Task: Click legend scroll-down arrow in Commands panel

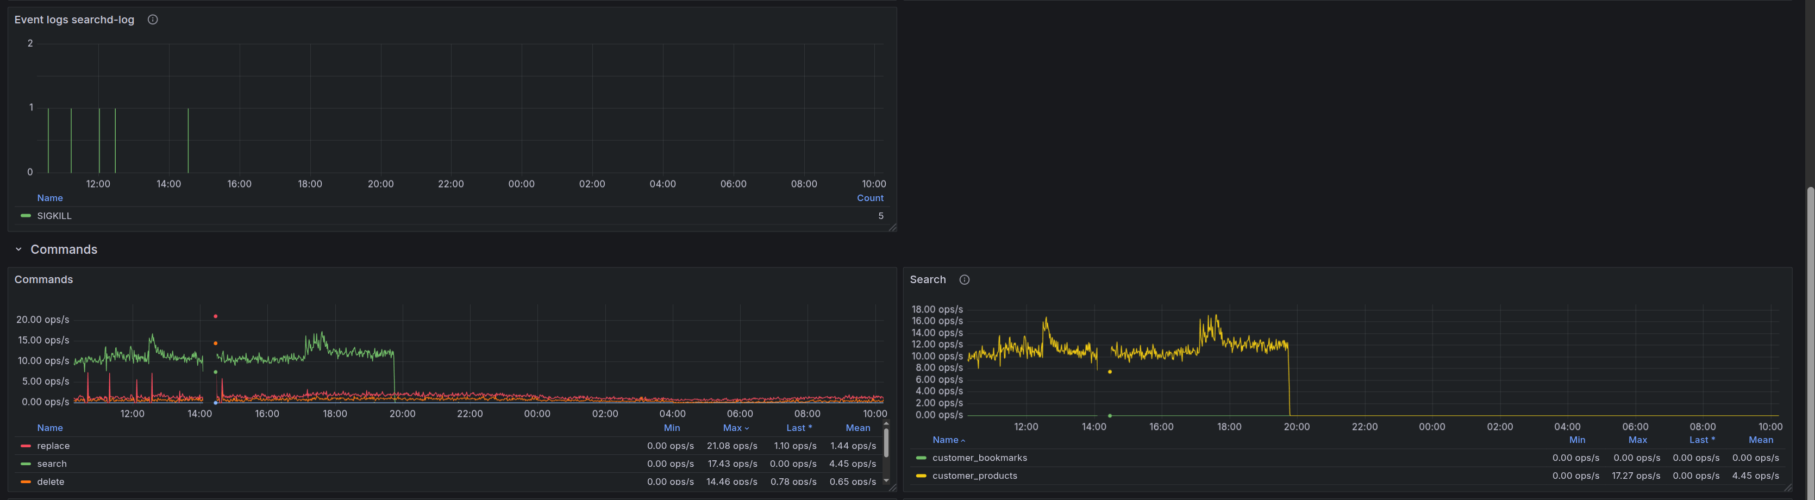Action: (886, 481)
